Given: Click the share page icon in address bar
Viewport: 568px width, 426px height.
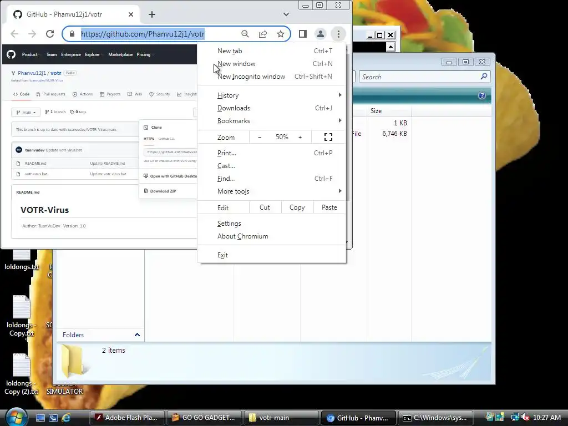Looking at the screenshot, I should (x=263, y=34).
